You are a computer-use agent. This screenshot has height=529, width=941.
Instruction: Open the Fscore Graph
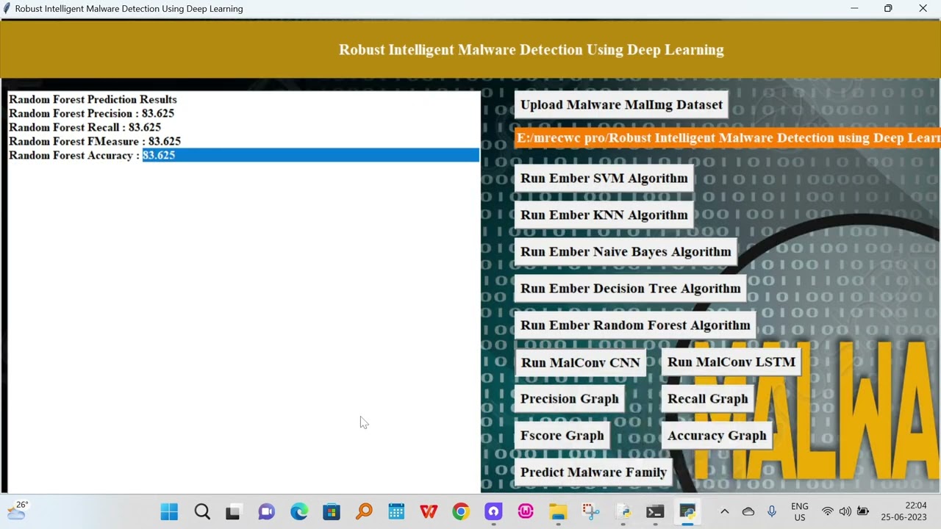[x=562, y=435]
